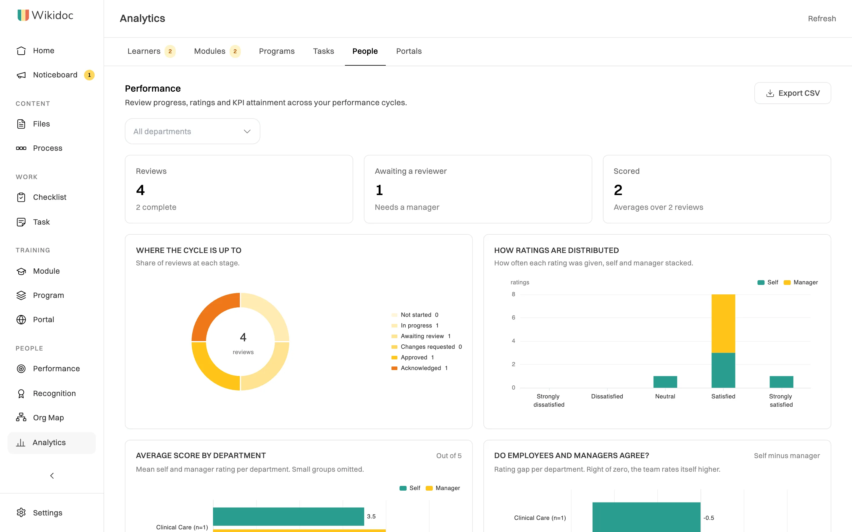Viewport: 852px width, 532px height.
Task: Toggle the Self legend in ratings distribution chart
Action: (x=767, y=283)
